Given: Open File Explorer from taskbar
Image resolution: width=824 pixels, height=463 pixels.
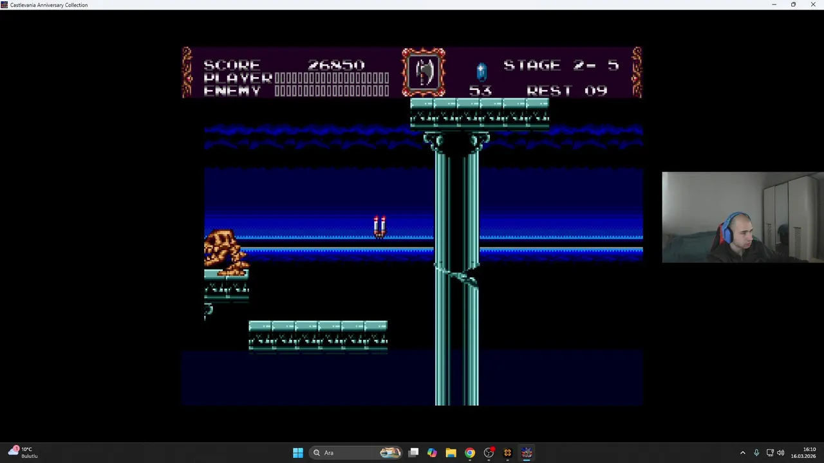Looking at the screenshot, I should pyautogui.click(x=451, y=453).
